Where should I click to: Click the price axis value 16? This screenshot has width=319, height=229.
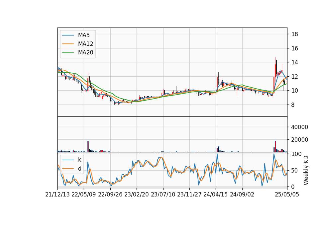(295, 48)
